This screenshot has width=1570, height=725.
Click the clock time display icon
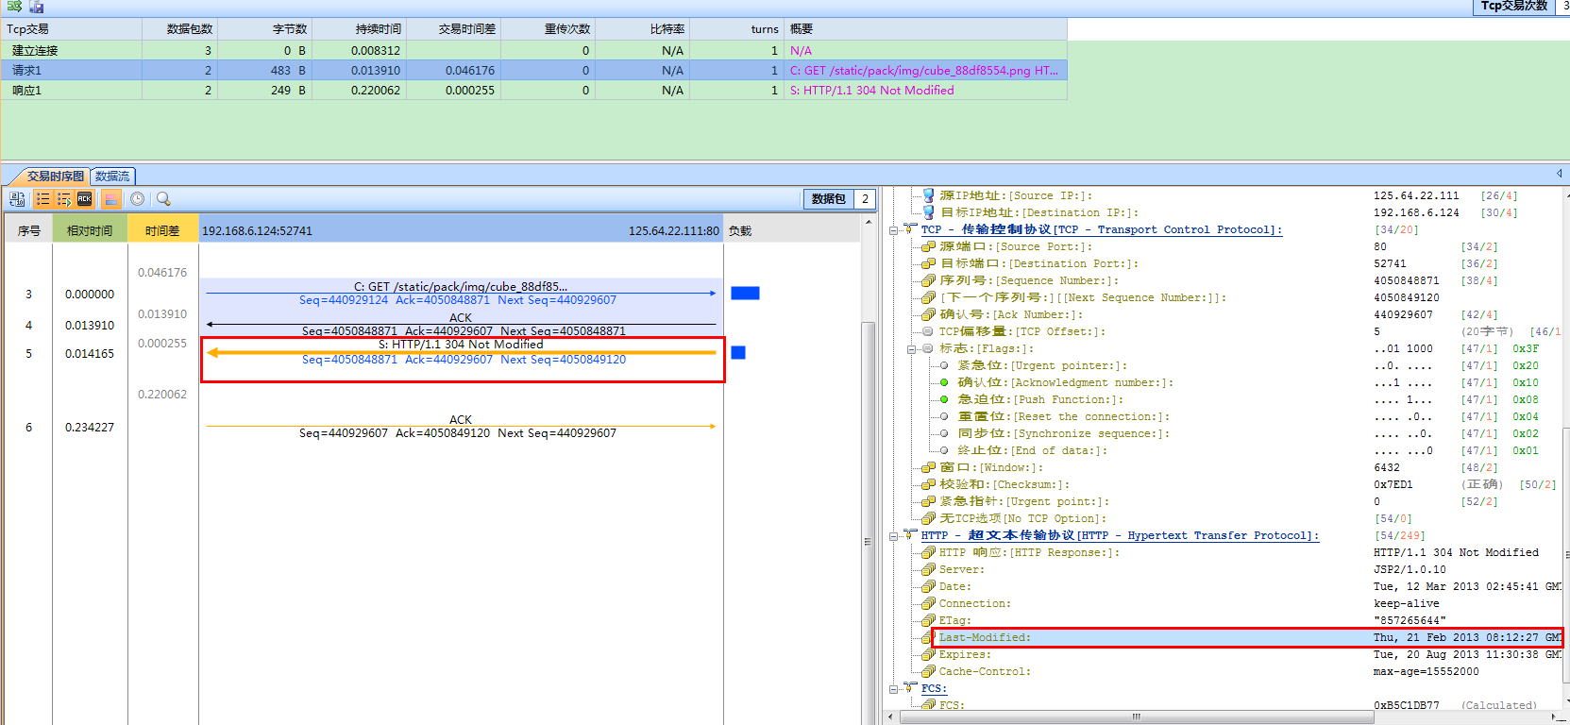[138, 199]
